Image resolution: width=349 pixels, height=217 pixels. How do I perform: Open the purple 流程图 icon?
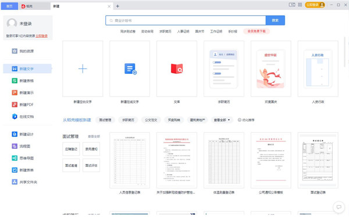tap(15, 146)
